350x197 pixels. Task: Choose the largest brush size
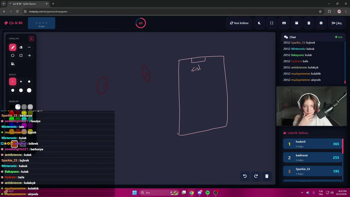click(29, 90)
